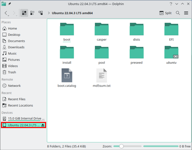Viewport: 192px width, 150px height.
Task: Show Recent Locations
Action: point(23,105)
